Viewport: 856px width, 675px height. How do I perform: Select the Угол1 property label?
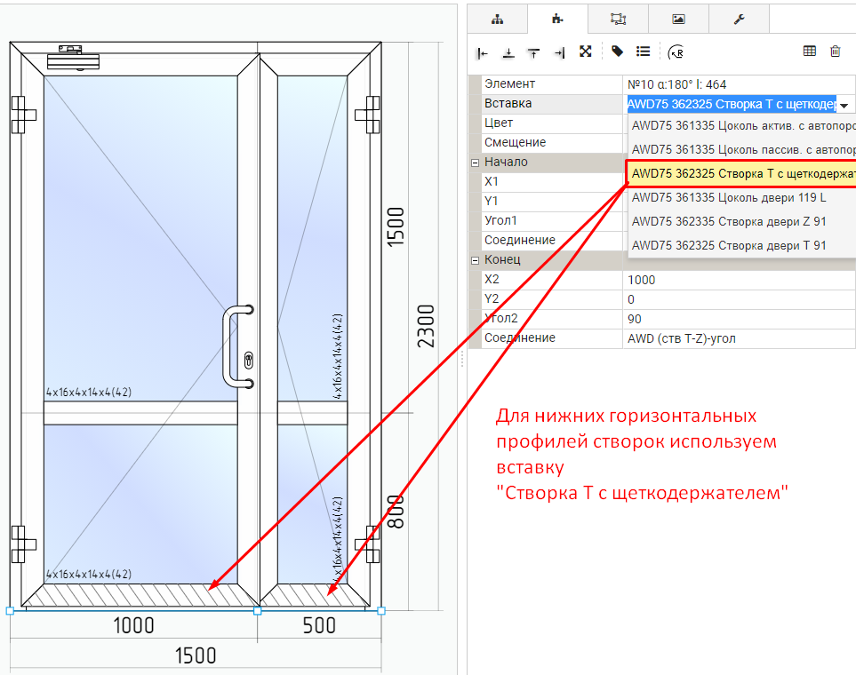[x=500, y=220]
